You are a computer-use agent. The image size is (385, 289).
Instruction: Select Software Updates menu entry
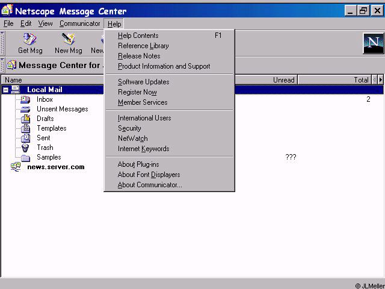pyautogui.click(x=169, y=82)
